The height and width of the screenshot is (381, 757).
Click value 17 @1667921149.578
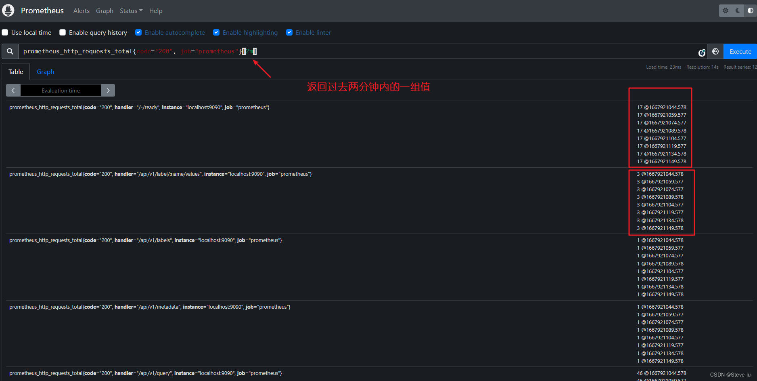(x=661, y=161)
